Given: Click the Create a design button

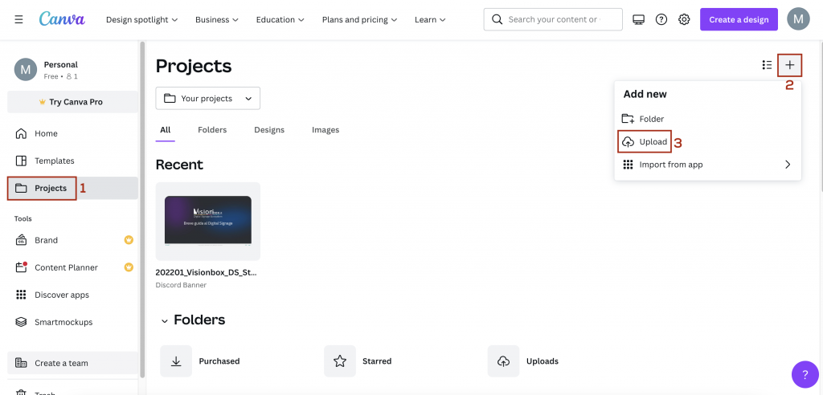Looking at the screenshot, I should pyautogui.click(x=739, y=19).
